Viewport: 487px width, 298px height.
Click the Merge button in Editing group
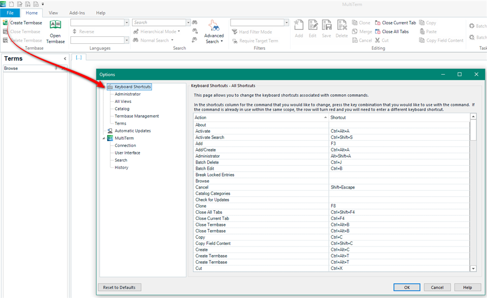tap(362, 31)
